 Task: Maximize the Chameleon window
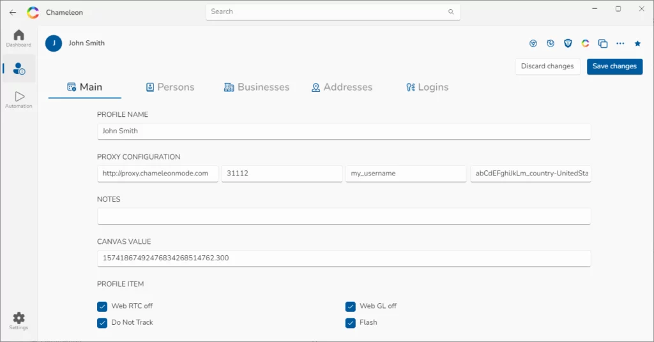(x=618, y=9)
